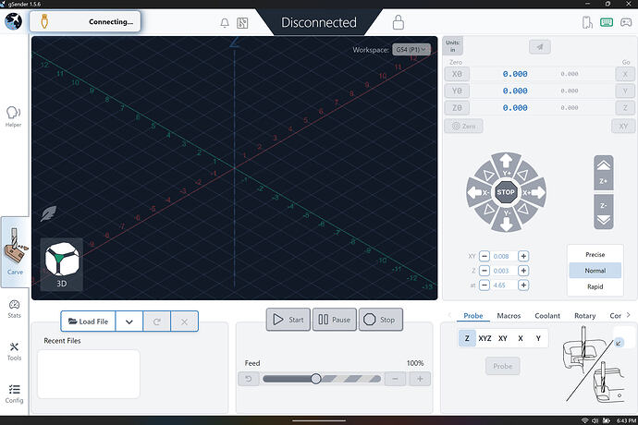Expand the Workspace G54 (P1) dropdown
This screenshot has height=425, width=638.
click(411, 49)
